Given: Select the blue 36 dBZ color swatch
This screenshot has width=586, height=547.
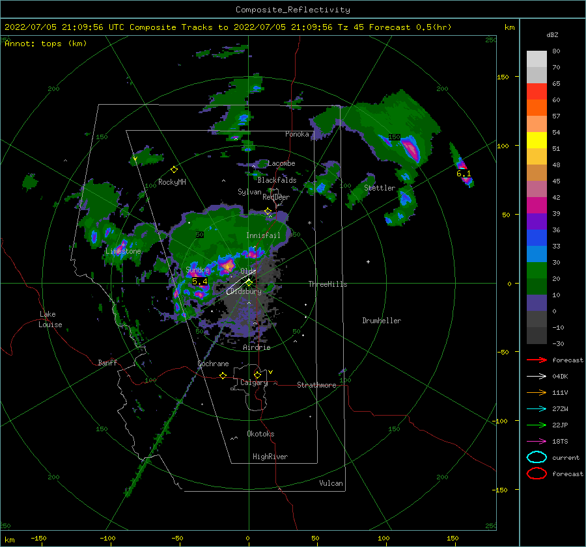Looking at the screenshot, I should [537, 238].
